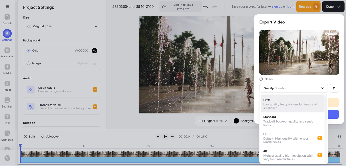Image resolution: width=346 pixels, height=166 pixels.
Task: Click the Clean Audio sparkle icon
Action: (31, 89)
